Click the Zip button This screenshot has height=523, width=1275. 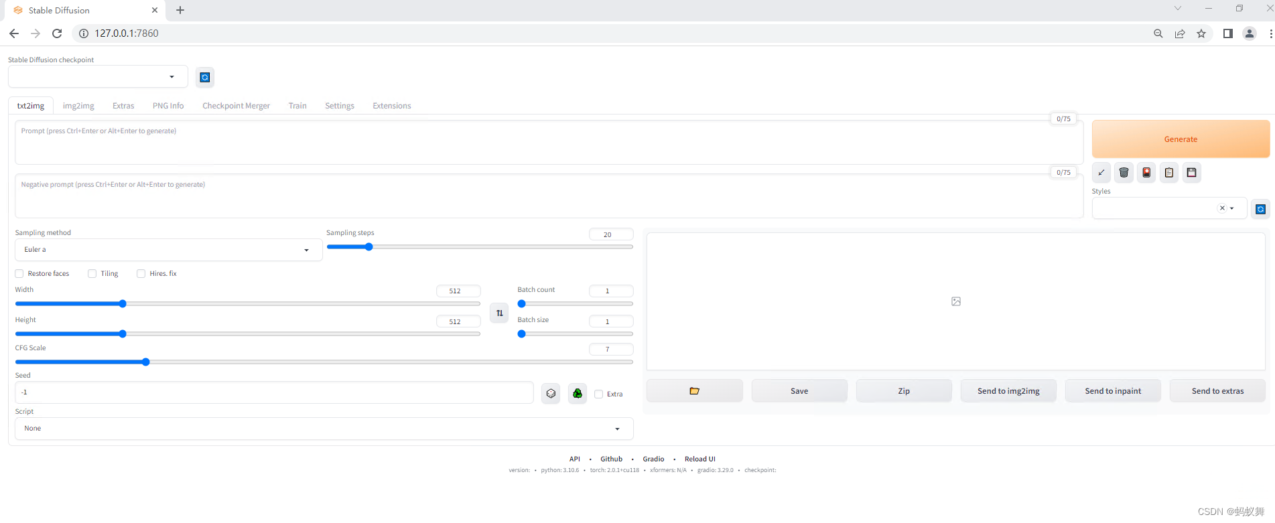click(x=904, y=391)
